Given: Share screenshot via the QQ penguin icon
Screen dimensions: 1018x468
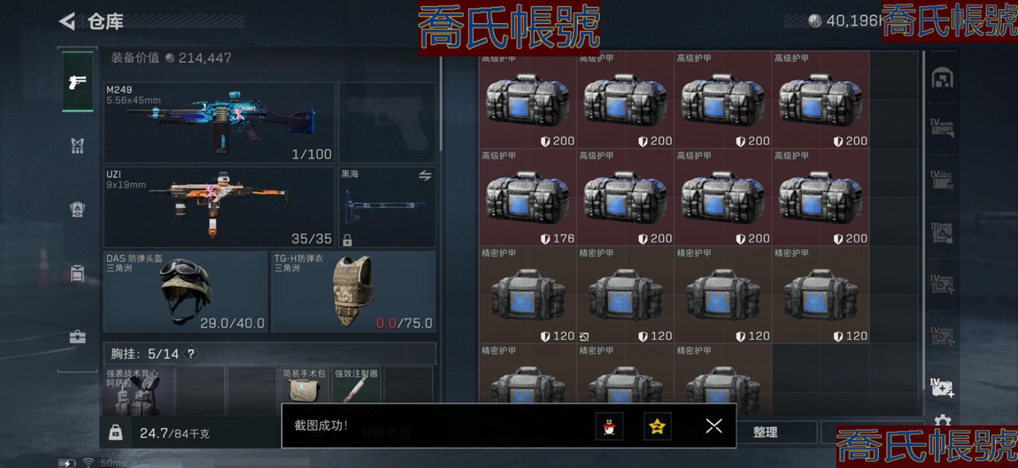Looking at the screenshot, I should [609, 426].
